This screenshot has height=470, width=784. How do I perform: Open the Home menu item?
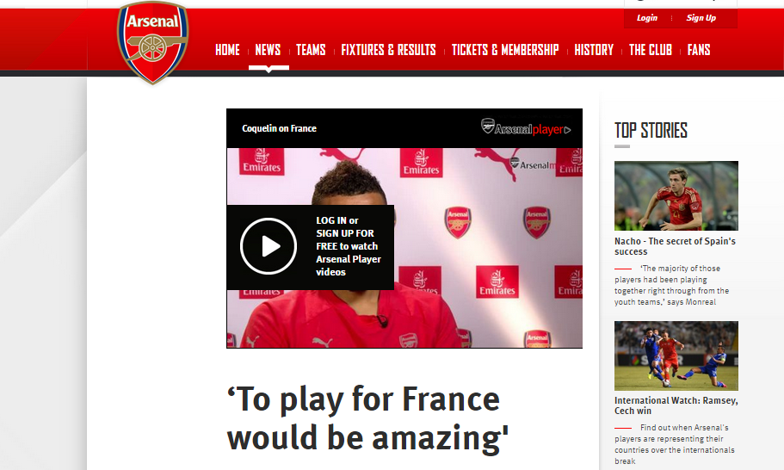coord(227,50)
